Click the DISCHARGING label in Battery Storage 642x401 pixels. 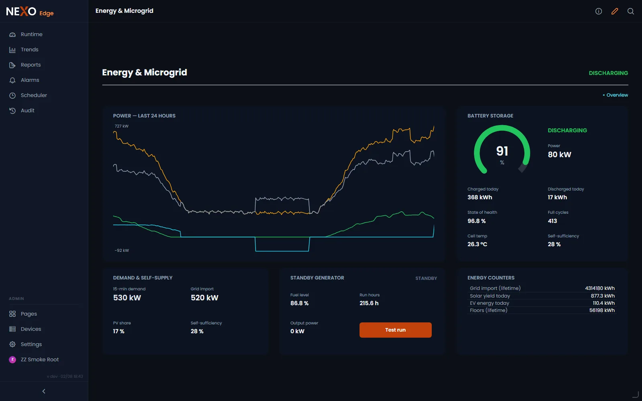point(567,130)
